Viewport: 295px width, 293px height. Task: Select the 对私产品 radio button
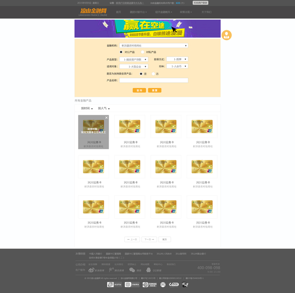[143, 52]
